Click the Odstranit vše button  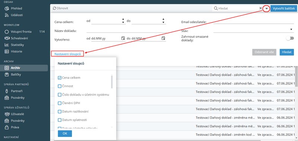[264, 52]
